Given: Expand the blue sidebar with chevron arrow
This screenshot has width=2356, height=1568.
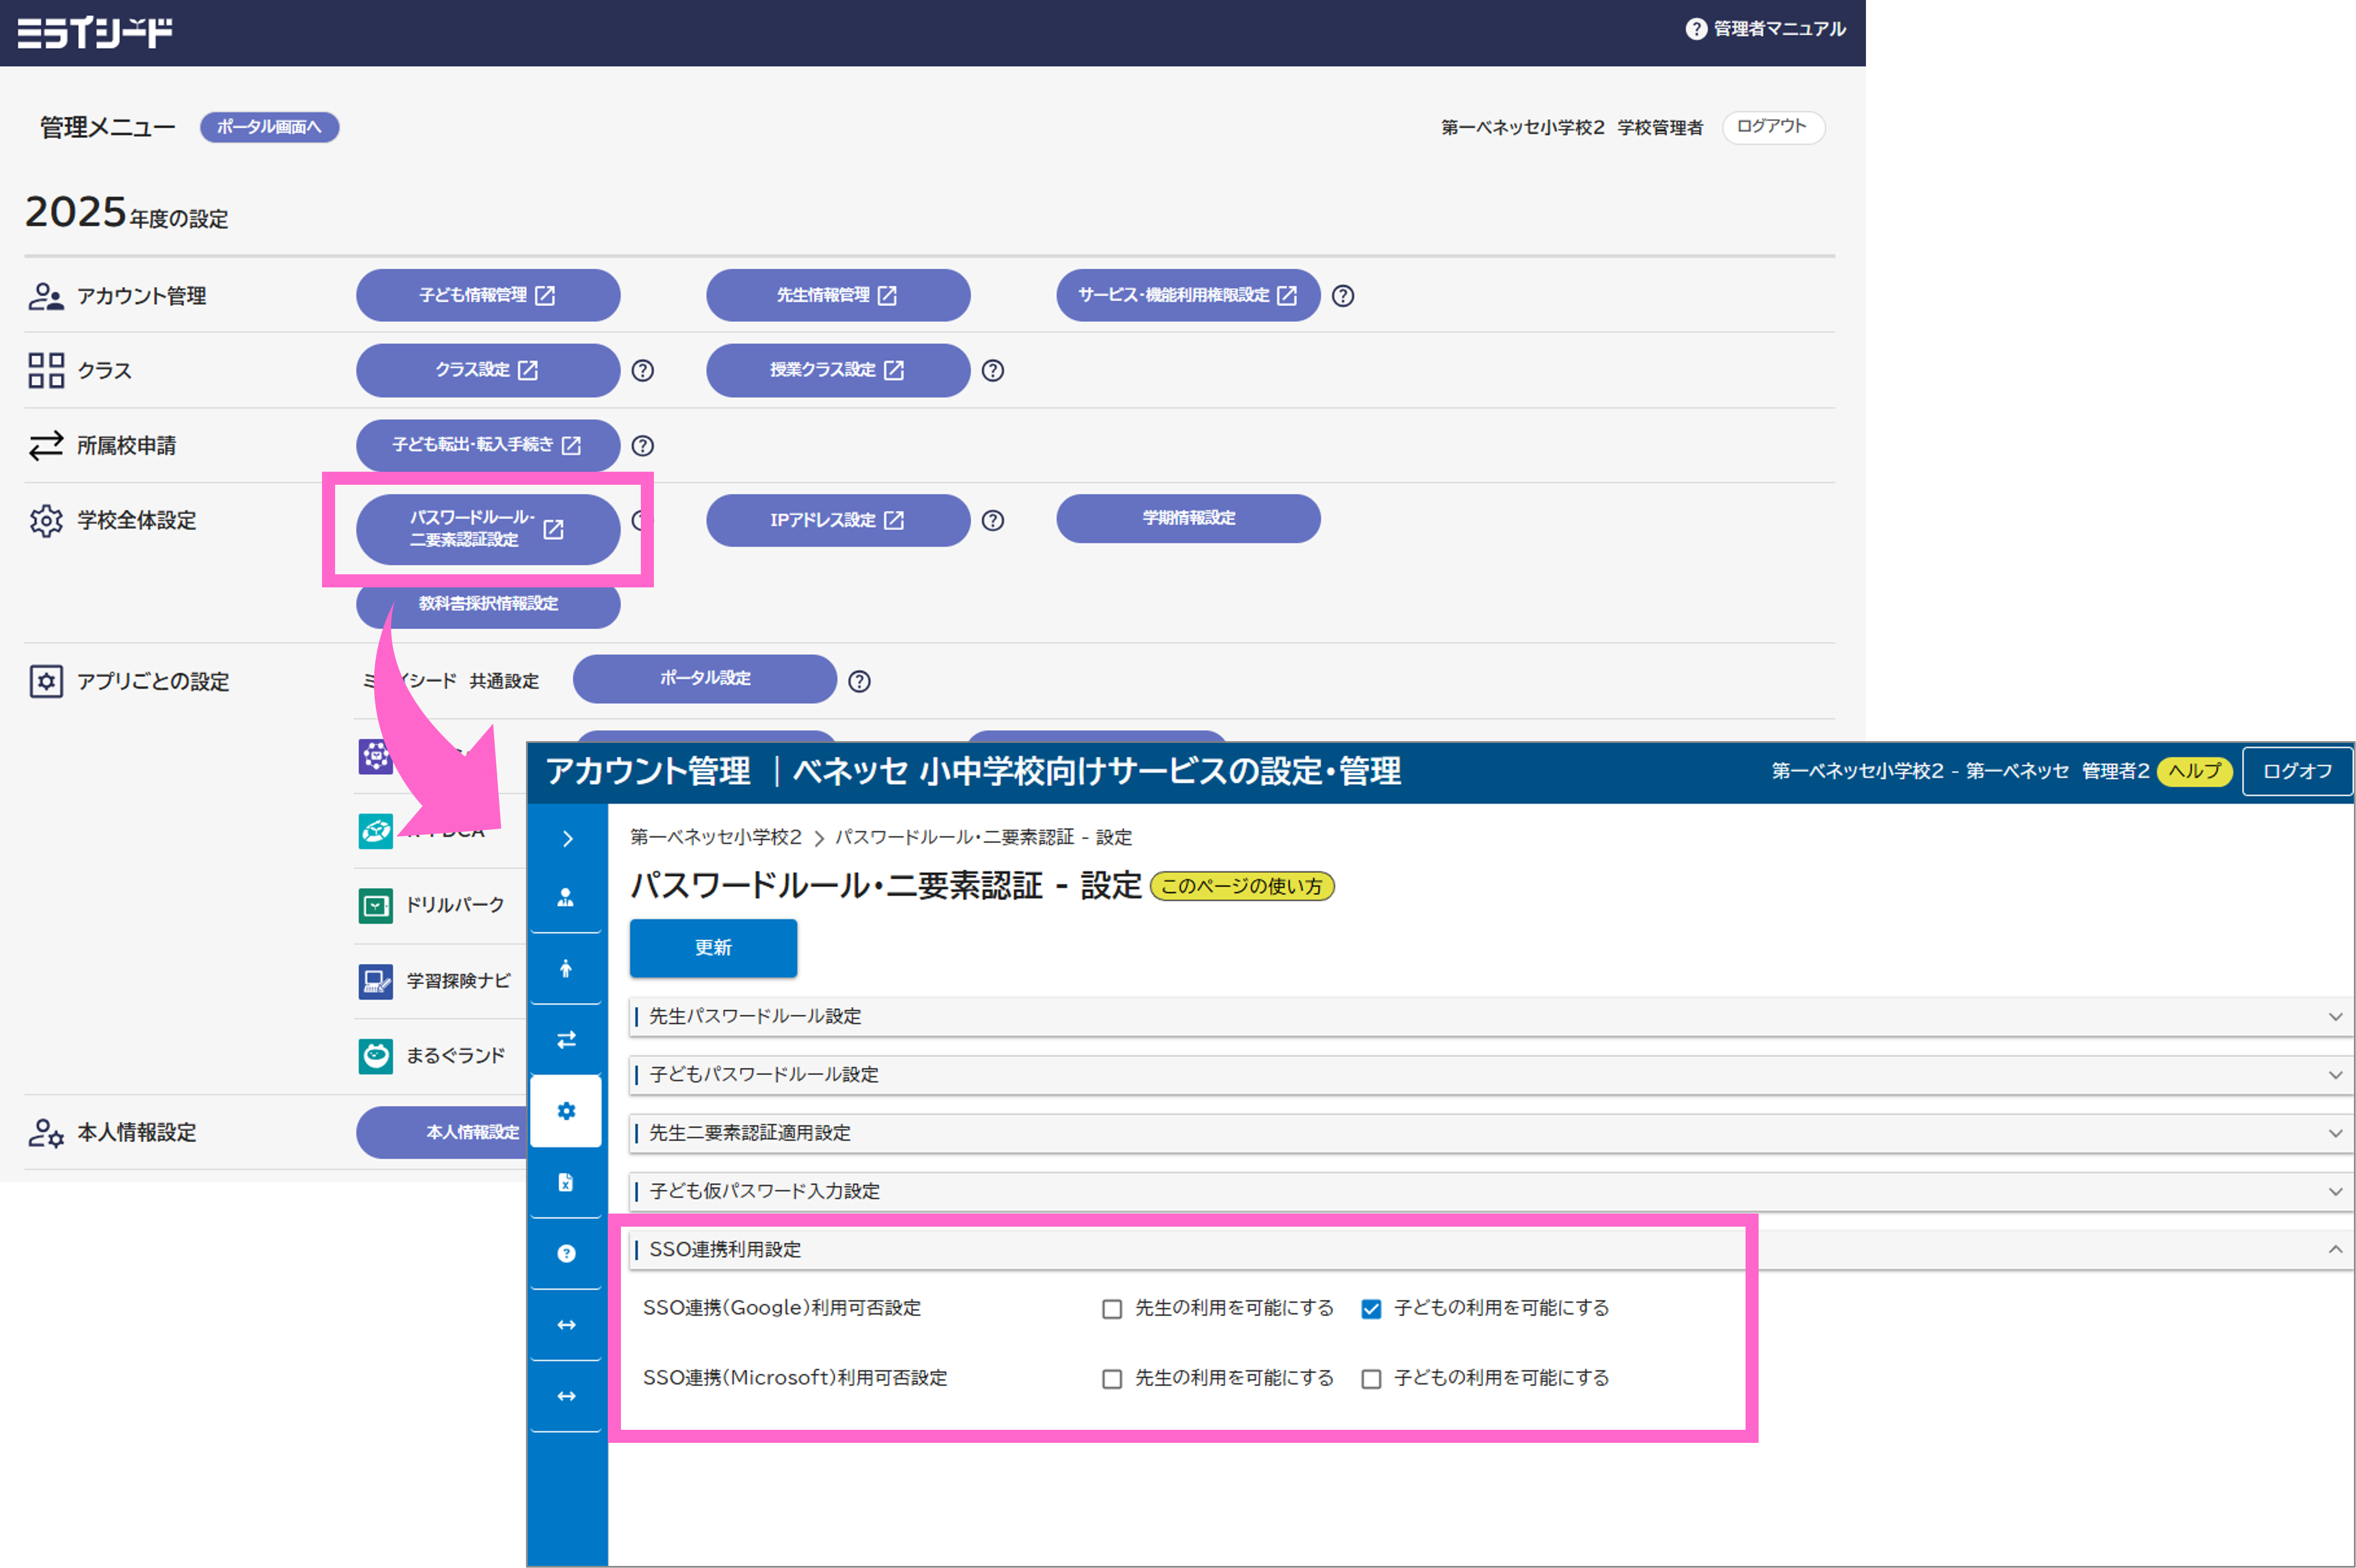Looking at the screenshot, I should point(567,838).
